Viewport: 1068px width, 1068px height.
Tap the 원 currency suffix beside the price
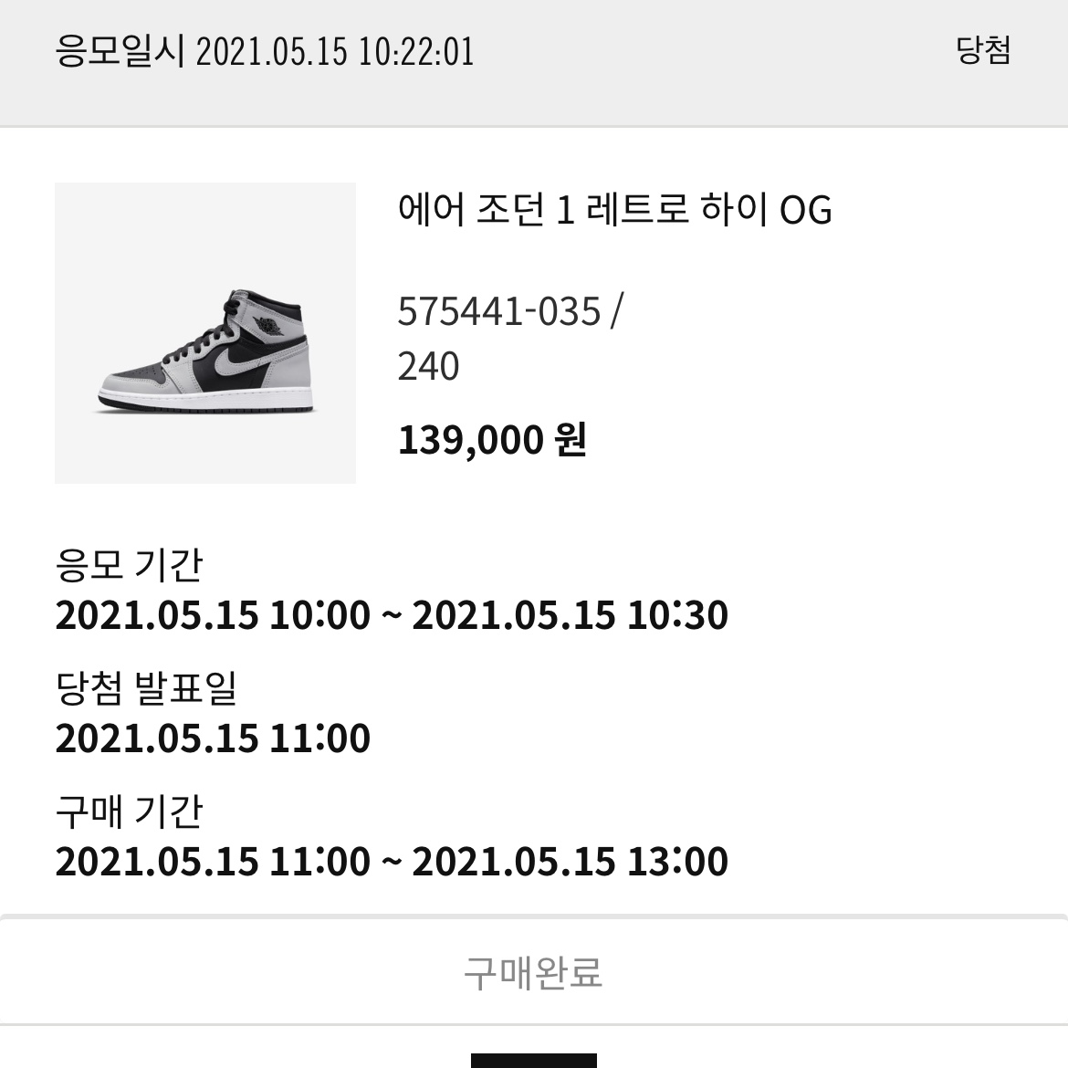pyautogui.click(x=569, y=442)
